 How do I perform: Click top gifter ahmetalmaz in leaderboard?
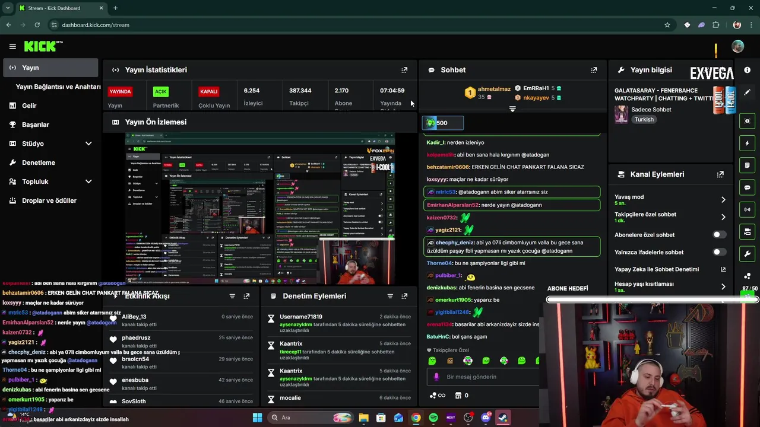click(x=494, y=89)
